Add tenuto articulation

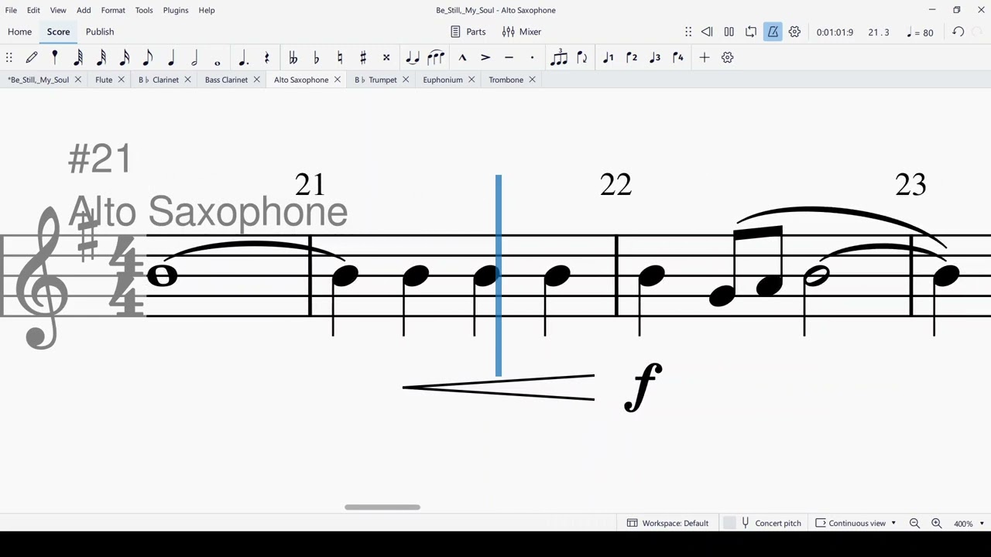pyautogui.click(x=509, y=57)
